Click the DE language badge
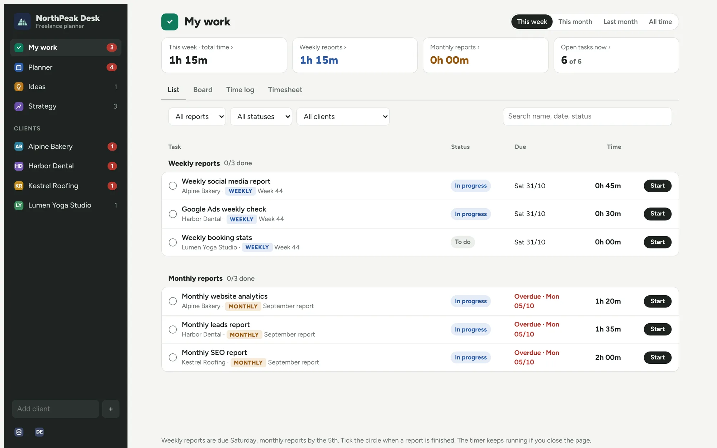 (x=39, y=432)
